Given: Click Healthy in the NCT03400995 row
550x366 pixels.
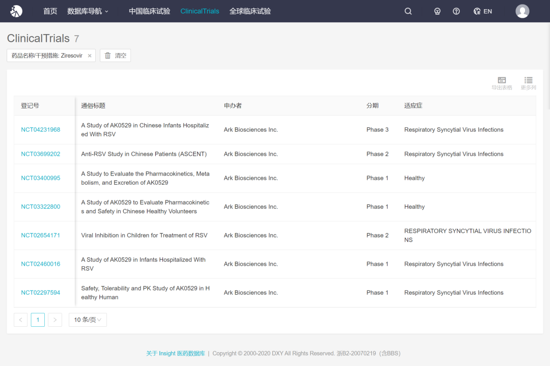Looking at the screenshot, I should (414, 178).
